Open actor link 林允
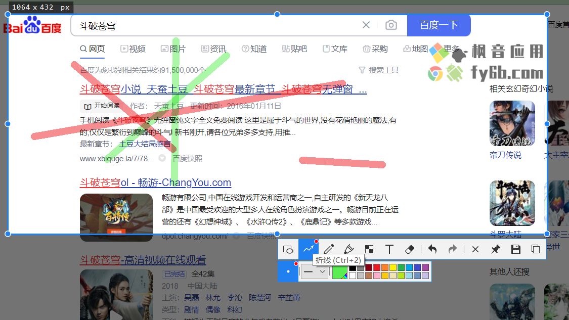 213,298
